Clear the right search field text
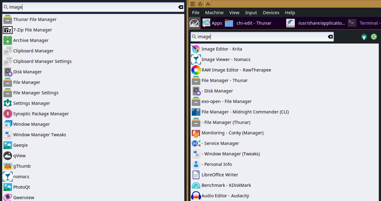The width and height of the screenshot is (381, 201). pos(330,37)
